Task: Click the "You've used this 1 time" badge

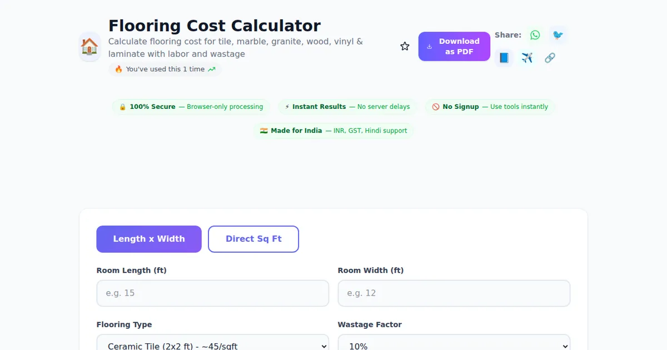Action: coord(165,69)
